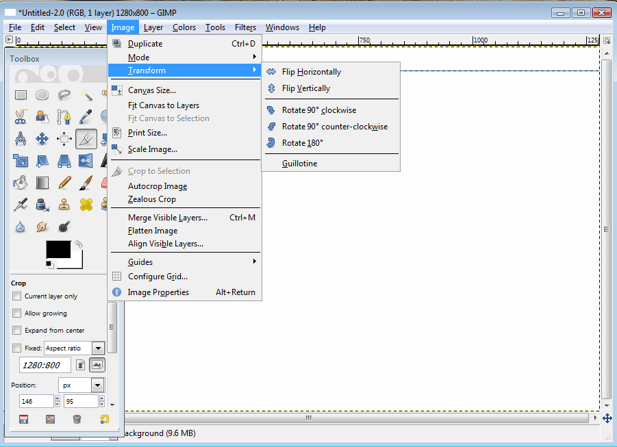Select the Clone stamp tool

coord(64,203)
